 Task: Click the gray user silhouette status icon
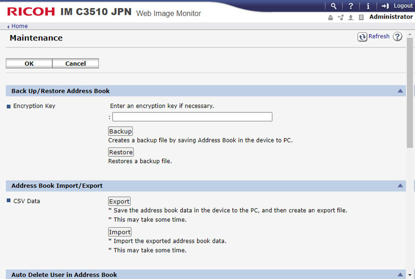click(x=351, y=18)
